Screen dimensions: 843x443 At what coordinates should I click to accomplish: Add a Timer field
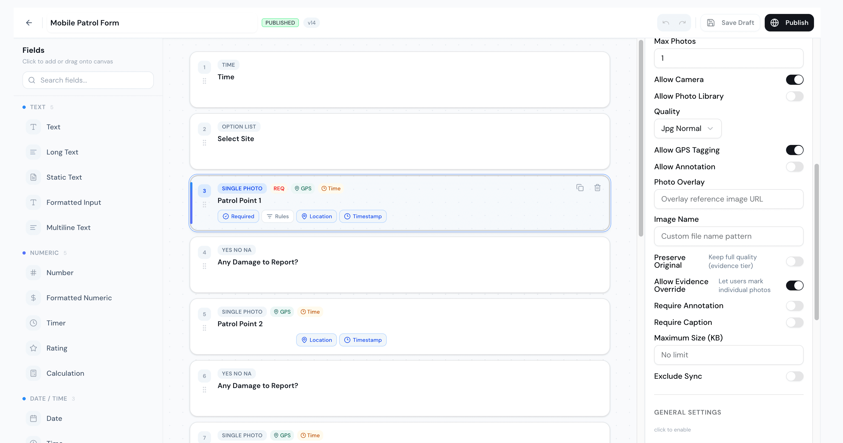coord(88,323)
